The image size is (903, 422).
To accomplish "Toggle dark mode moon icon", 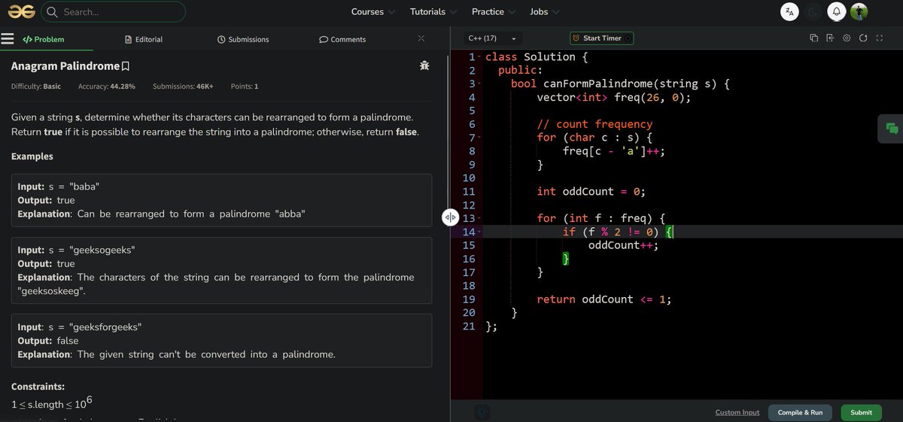I will coord(813,11).
